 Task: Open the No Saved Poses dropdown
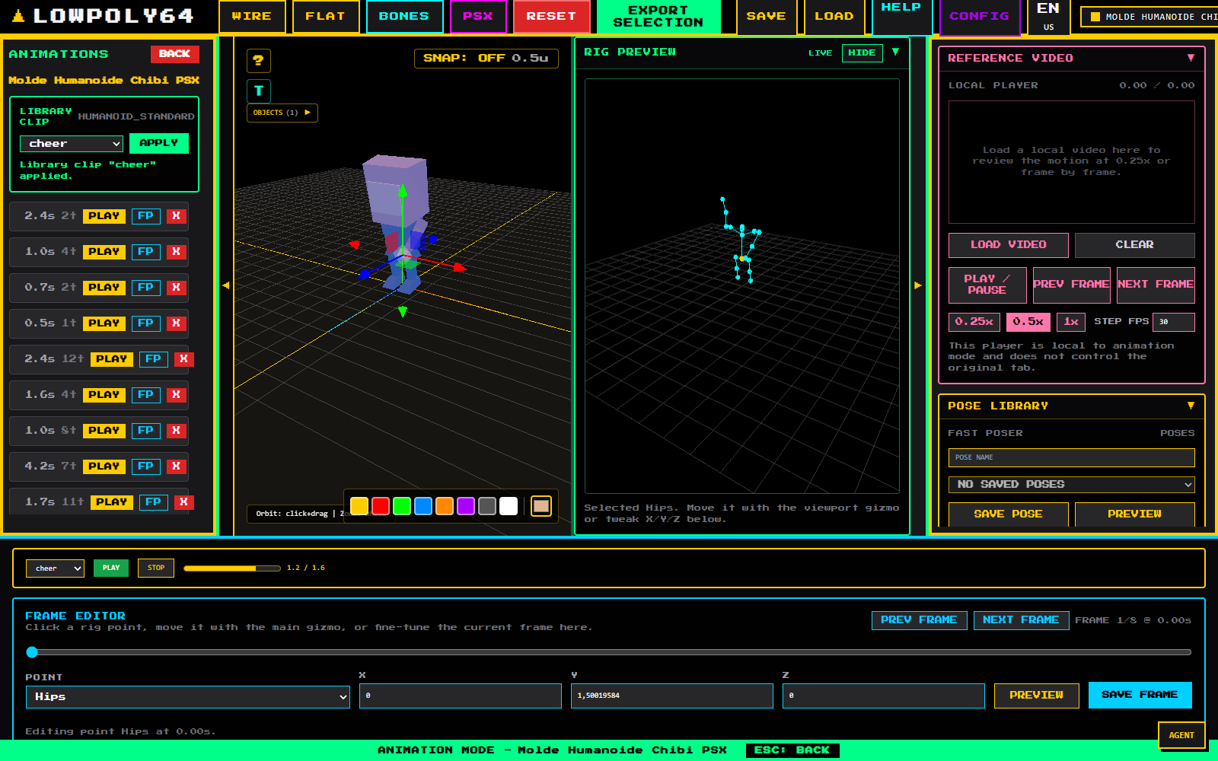point(1071,485)
